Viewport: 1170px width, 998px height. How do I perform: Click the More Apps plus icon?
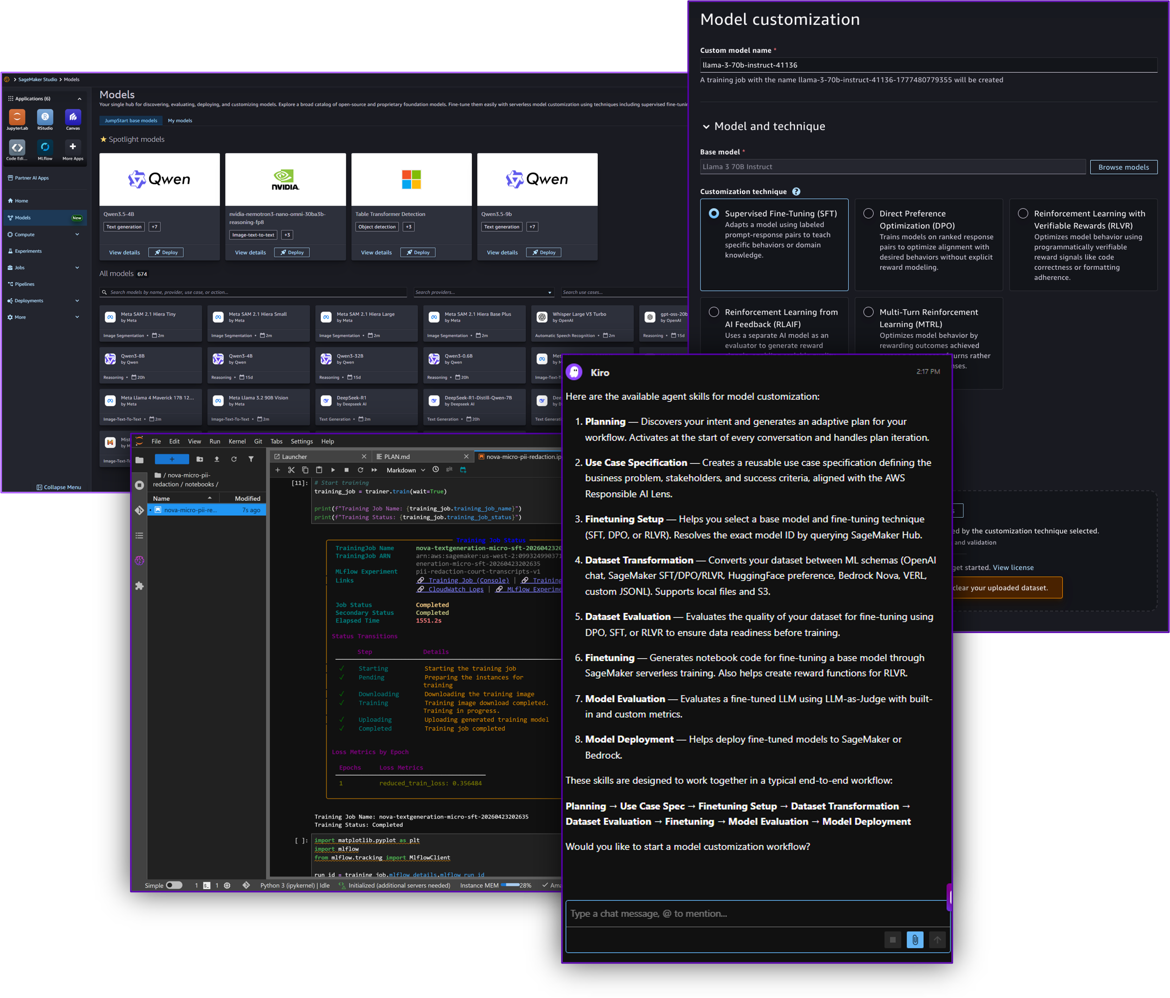coord(73,147)
